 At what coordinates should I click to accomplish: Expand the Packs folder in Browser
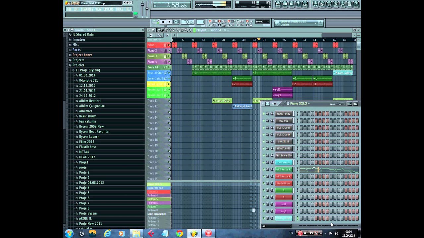pos(77,50)
